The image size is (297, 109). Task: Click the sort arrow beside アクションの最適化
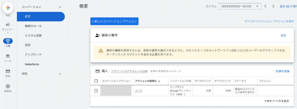(x=159, y=81)
